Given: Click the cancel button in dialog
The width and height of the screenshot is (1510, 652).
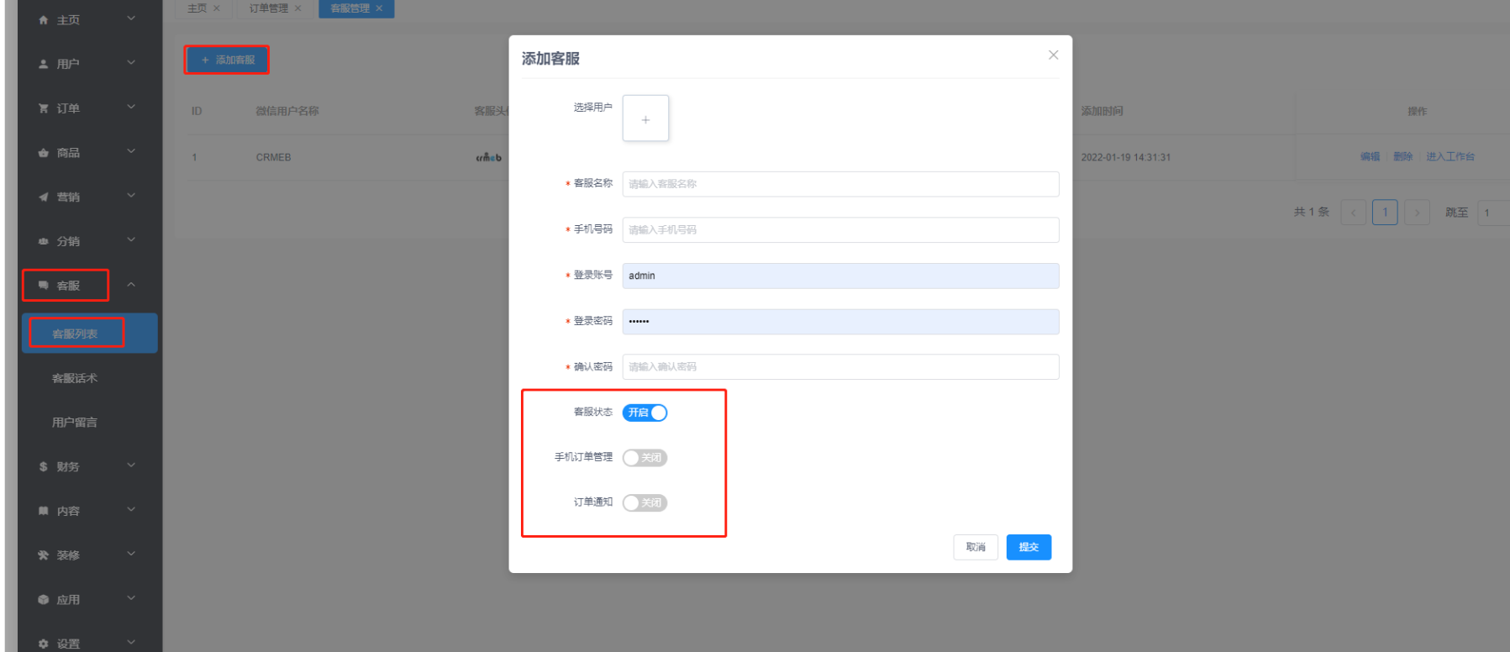Looking at the screenshot, I should point(975,547).
